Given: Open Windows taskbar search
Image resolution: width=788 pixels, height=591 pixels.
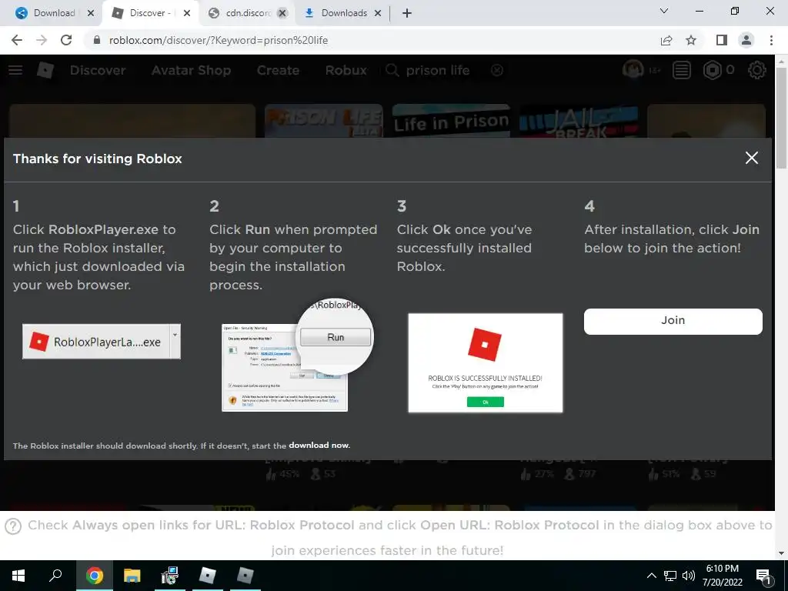Looking at the screenshot, I should [55, 576].
